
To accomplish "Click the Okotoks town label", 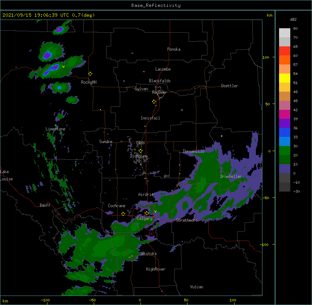I will pyautogui.click(x=149, y=254).
